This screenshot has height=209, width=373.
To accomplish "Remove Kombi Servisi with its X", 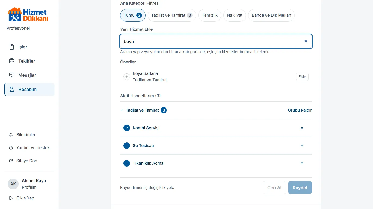I will 302,128.
